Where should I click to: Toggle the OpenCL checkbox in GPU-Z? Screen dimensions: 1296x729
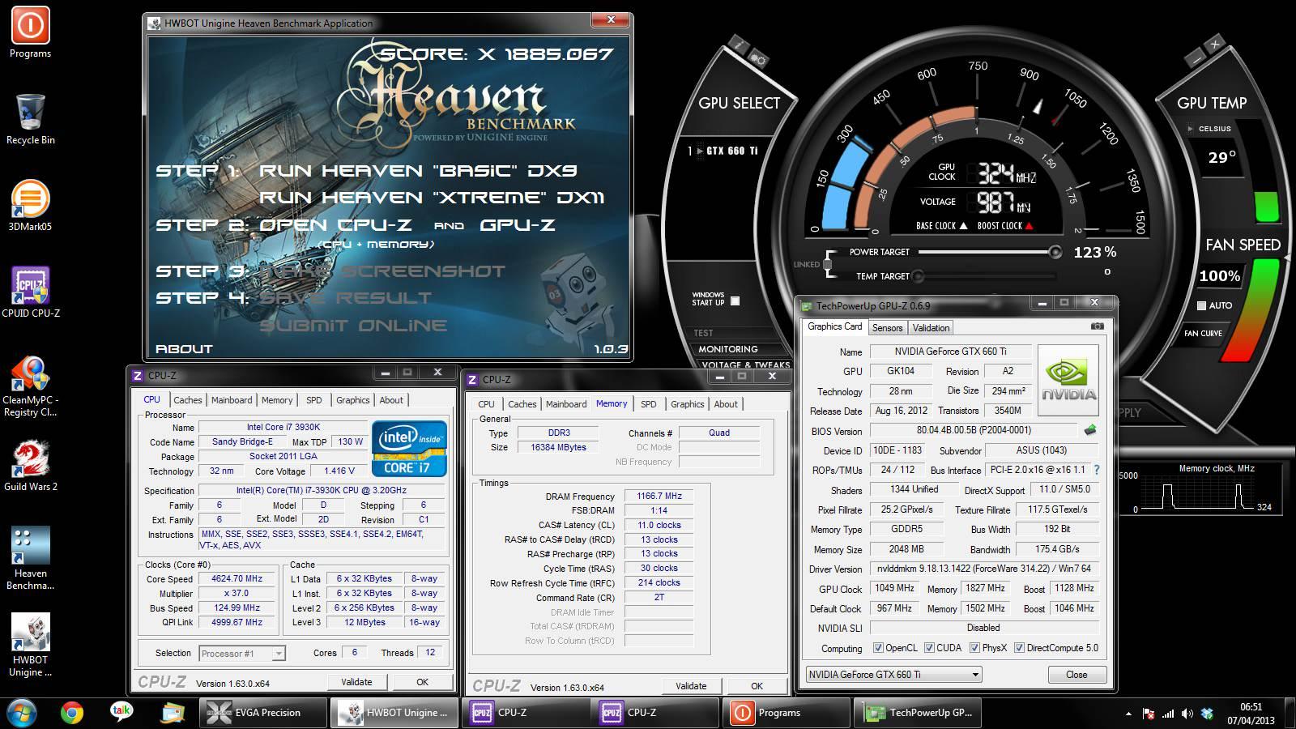pyautogui.click(x=878, y=648)
